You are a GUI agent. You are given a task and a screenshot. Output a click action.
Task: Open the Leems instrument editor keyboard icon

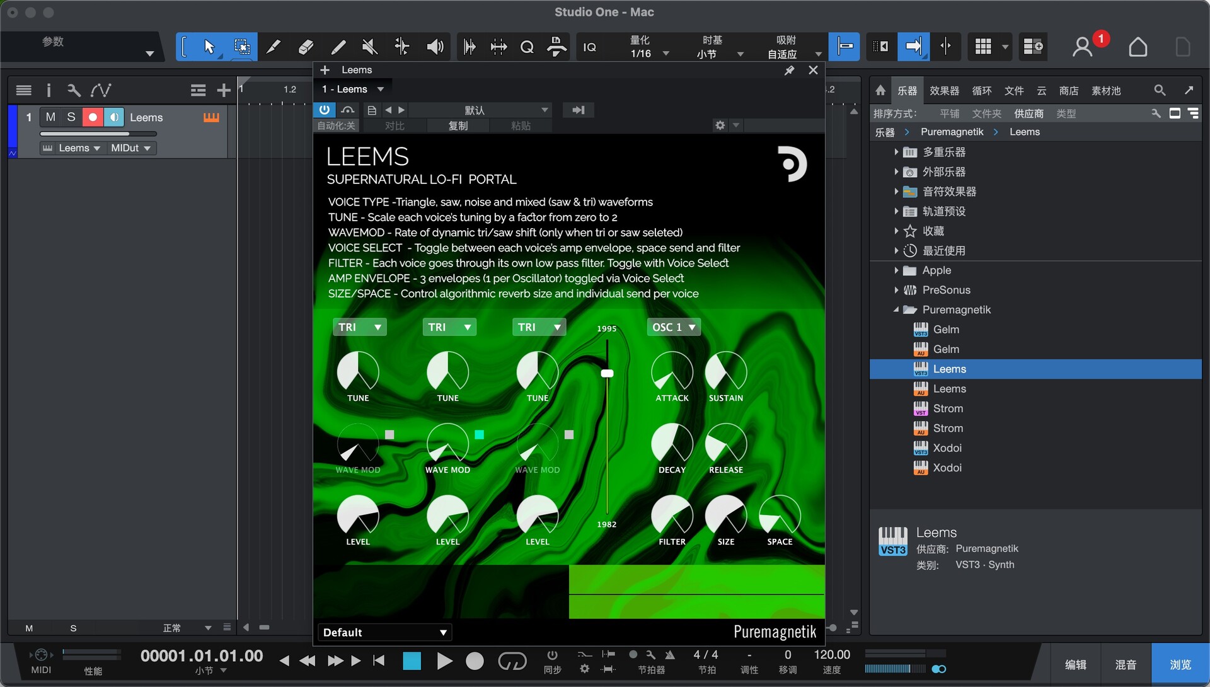point(211,117)
